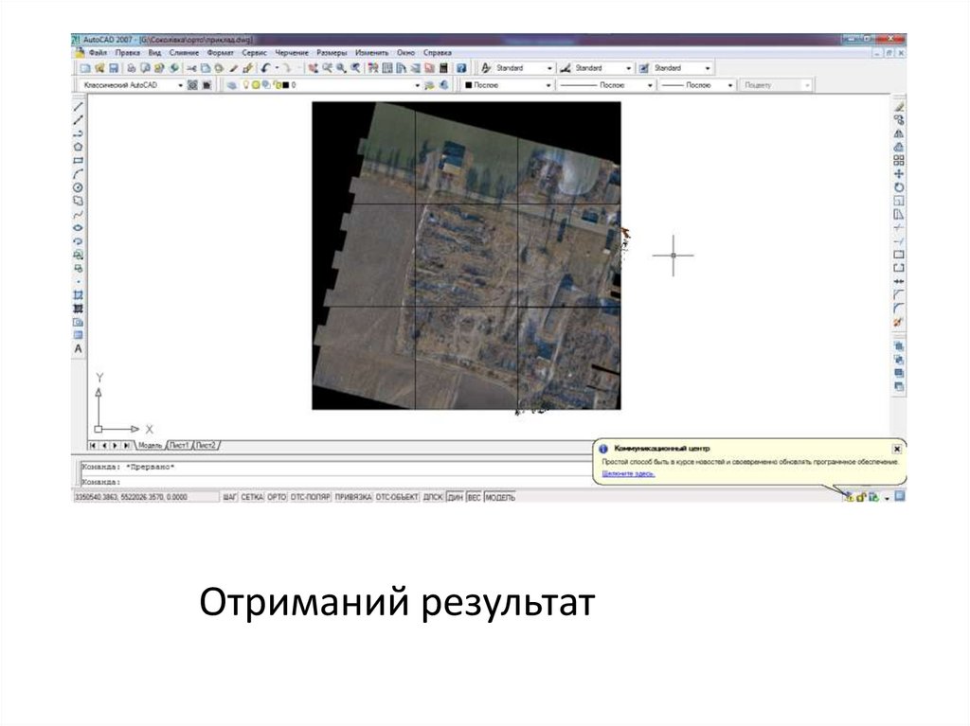970x726 pixels.
Task: Select the Circle tool
Action: pyautogui.click(x=79, y=188)
